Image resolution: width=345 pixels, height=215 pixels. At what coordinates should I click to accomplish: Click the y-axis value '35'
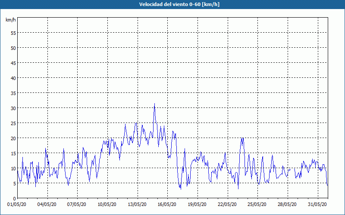click(x=13, y=93)
